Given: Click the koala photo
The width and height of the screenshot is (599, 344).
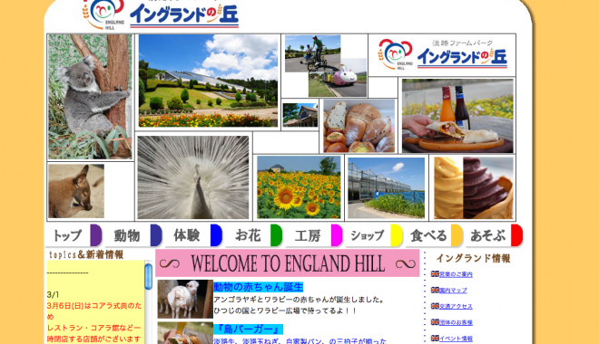Looking at the screenshot, I should pos(90,97).
